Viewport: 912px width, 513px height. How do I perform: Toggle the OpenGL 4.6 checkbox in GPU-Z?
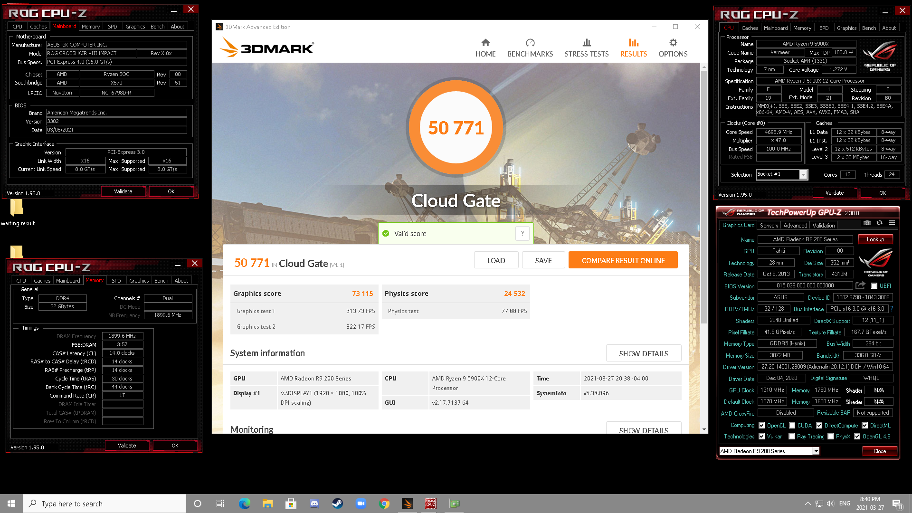coord(857,437)
